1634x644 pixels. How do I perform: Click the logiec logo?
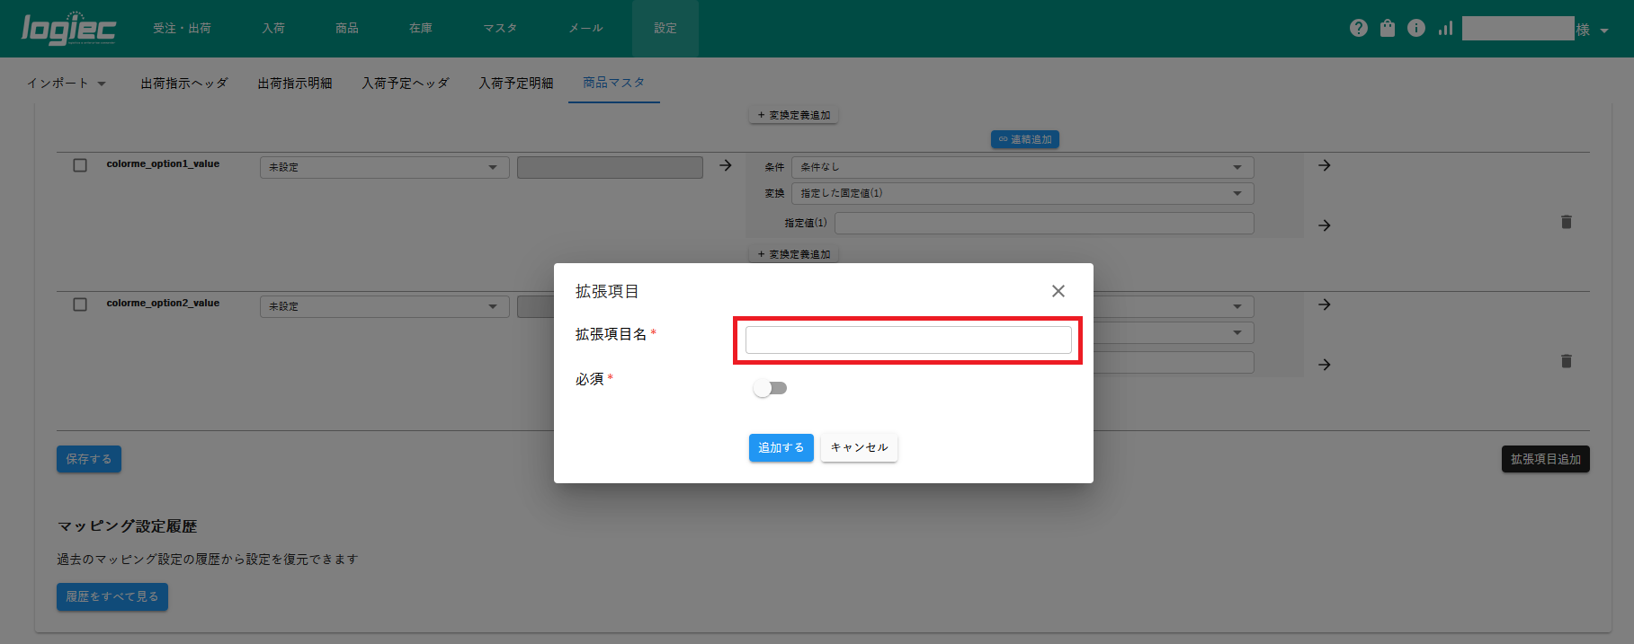pos(68,29)
